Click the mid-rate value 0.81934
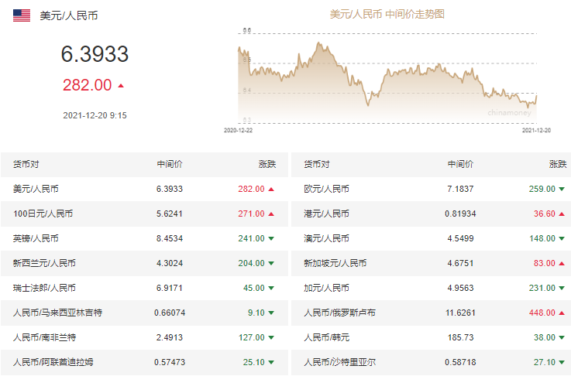This screenshot has width=571, height=376. click(x=461, y=214)
